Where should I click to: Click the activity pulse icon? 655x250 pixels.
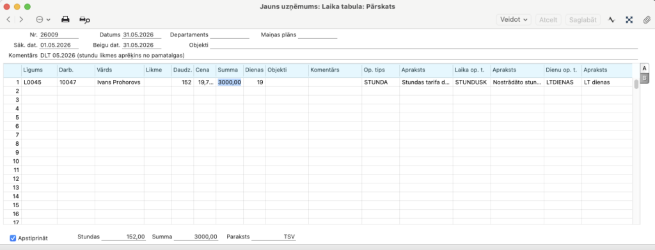pyautogui.click(x=612, y=20)
